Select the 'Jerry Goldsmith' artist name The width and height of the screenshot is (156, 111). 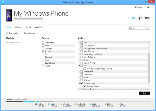click(x=90, y=57)
